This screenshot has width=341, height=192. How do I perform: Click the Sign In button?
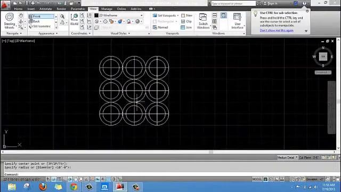pyautogui.click(x=270, y=3)
